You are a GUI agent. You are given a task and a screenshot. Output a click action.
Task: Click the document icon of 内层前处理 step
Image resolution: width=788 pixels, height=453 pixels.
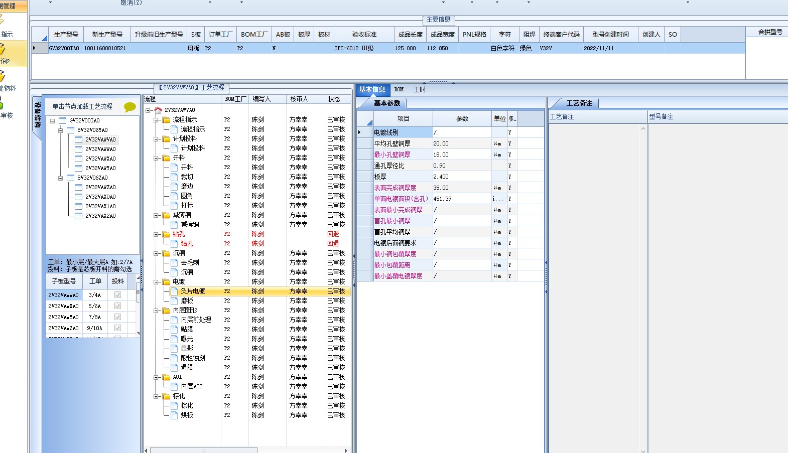174,320
